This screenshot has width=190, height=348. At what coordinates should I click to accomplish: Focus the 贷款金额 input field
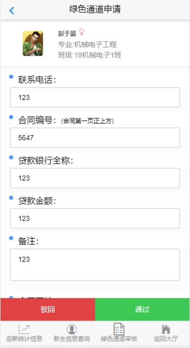tap(95, 219)
